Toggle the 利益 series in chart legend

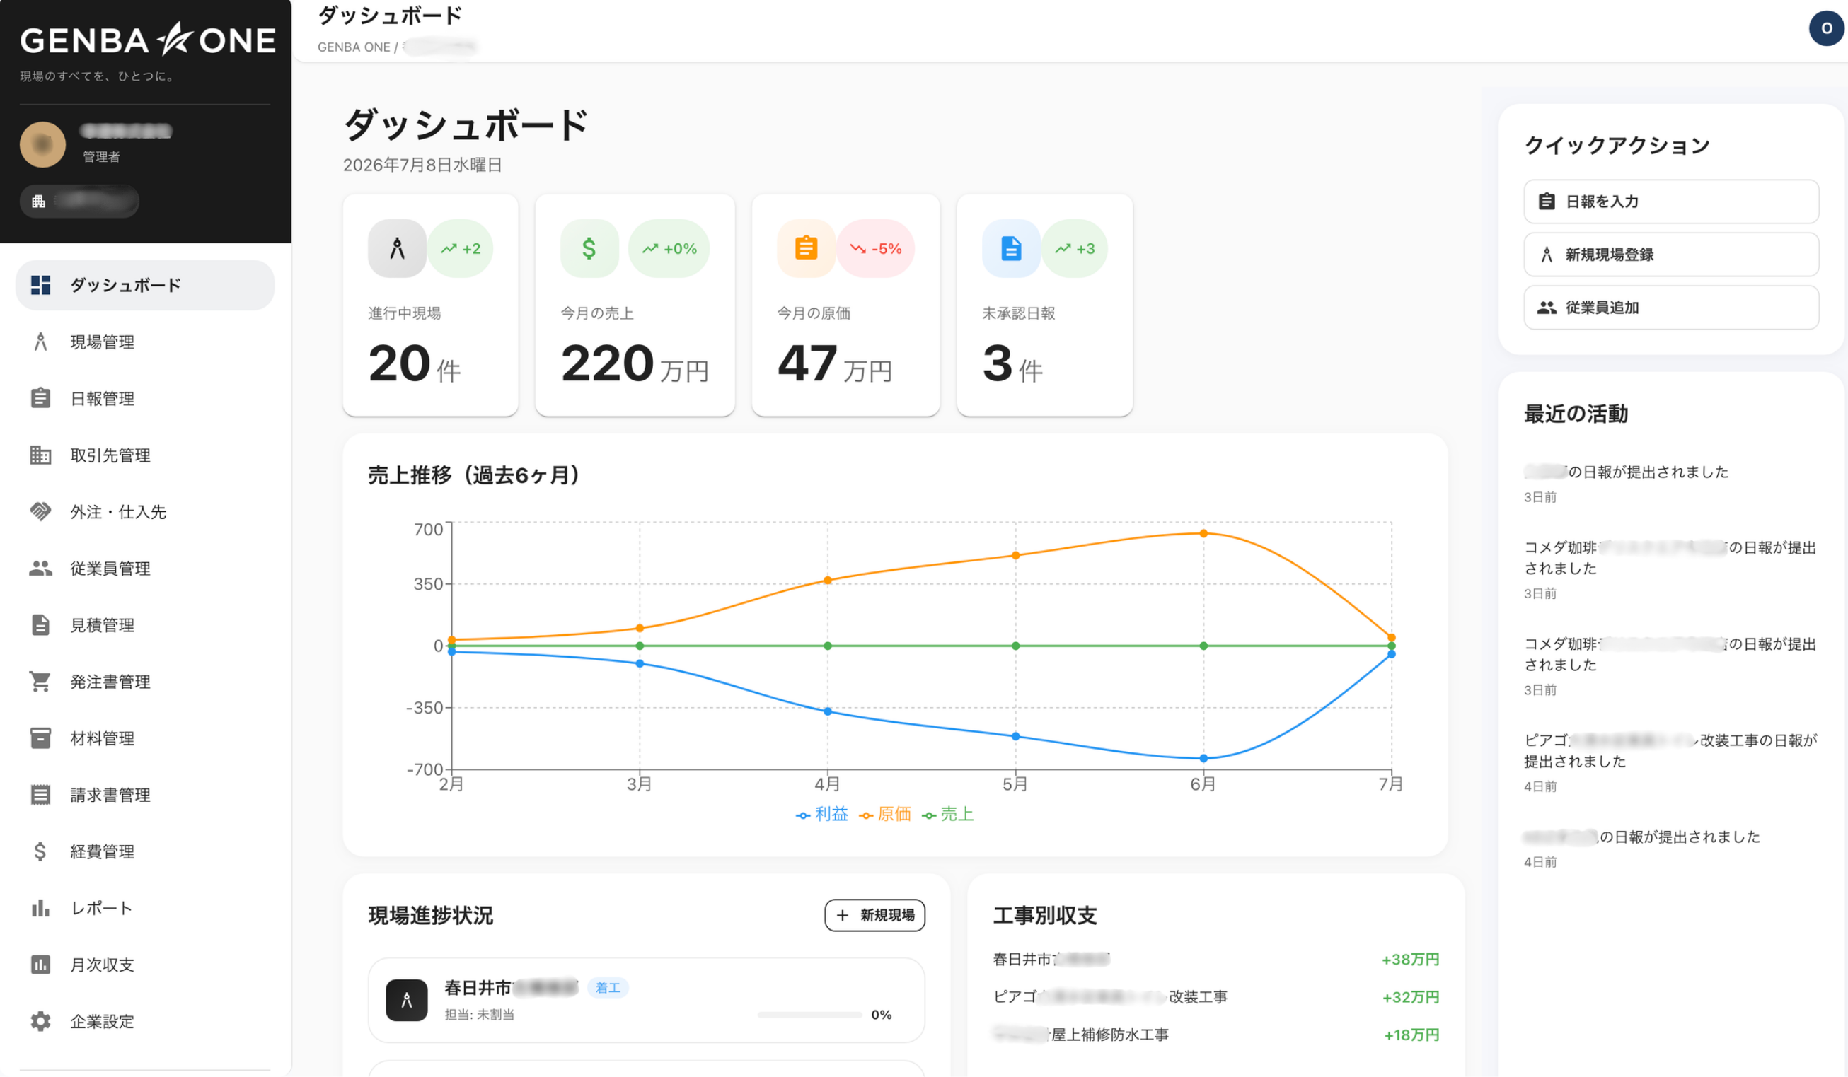click(x=822, y=815)
